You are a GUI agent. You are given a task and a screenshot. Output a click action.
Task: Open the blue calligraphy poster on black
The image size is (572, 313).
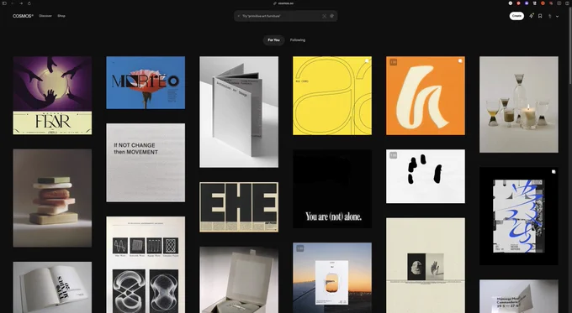[x=519, y=216]
